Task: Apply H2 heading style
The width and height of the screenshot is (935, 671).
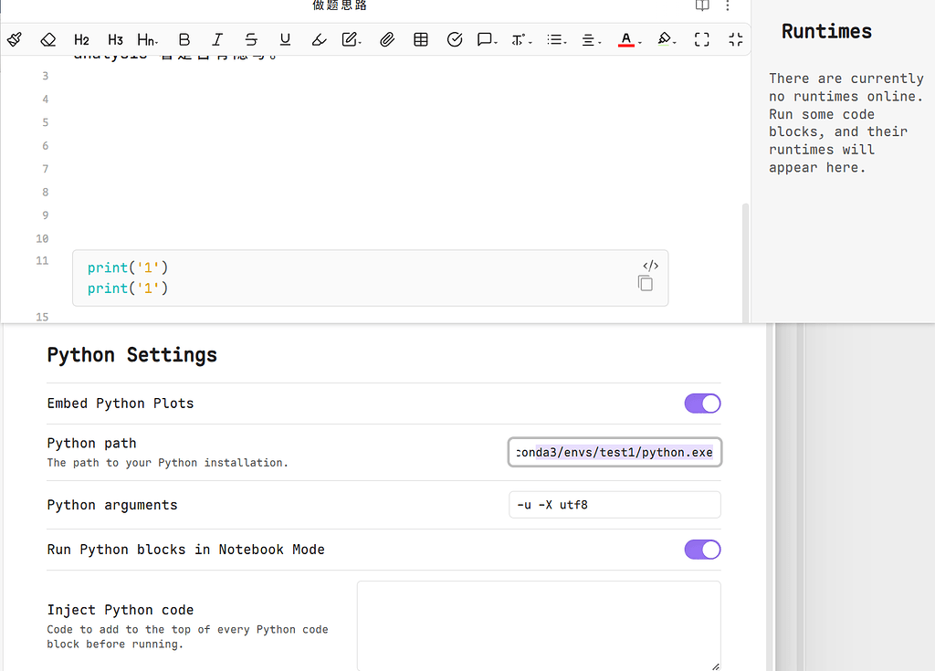Action: [81, 39]
